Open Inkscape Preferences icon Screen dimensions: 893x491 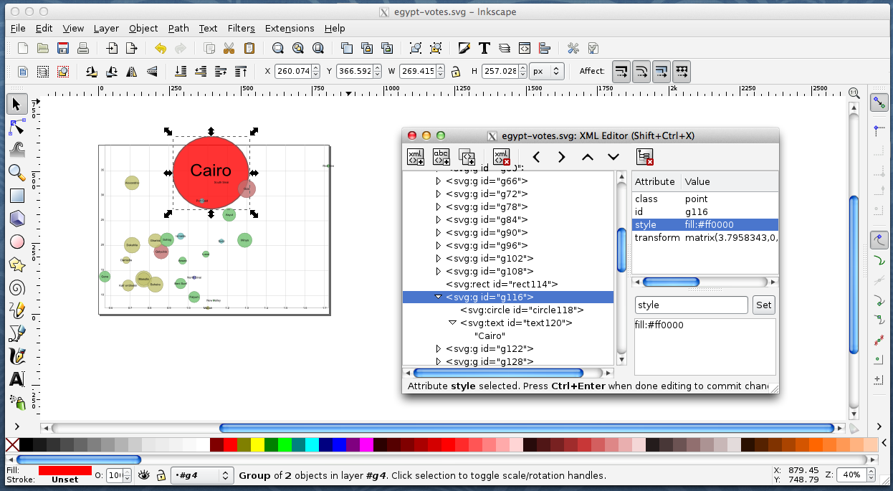(x=573, y=48)
